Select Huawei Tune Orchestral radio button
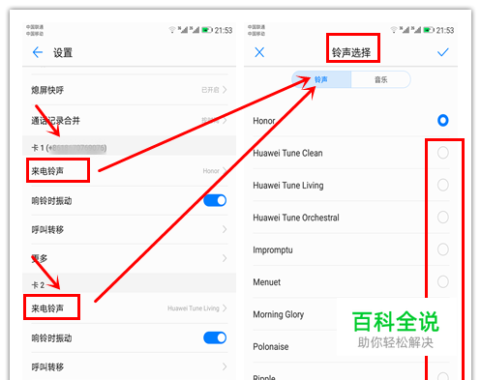481x380 pixels. coord(442,218)
